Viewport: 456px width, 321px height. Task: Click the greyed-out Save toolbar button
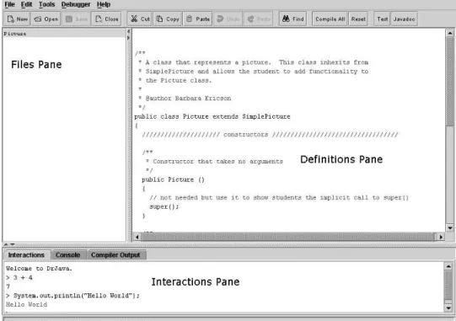click(76, 19)
